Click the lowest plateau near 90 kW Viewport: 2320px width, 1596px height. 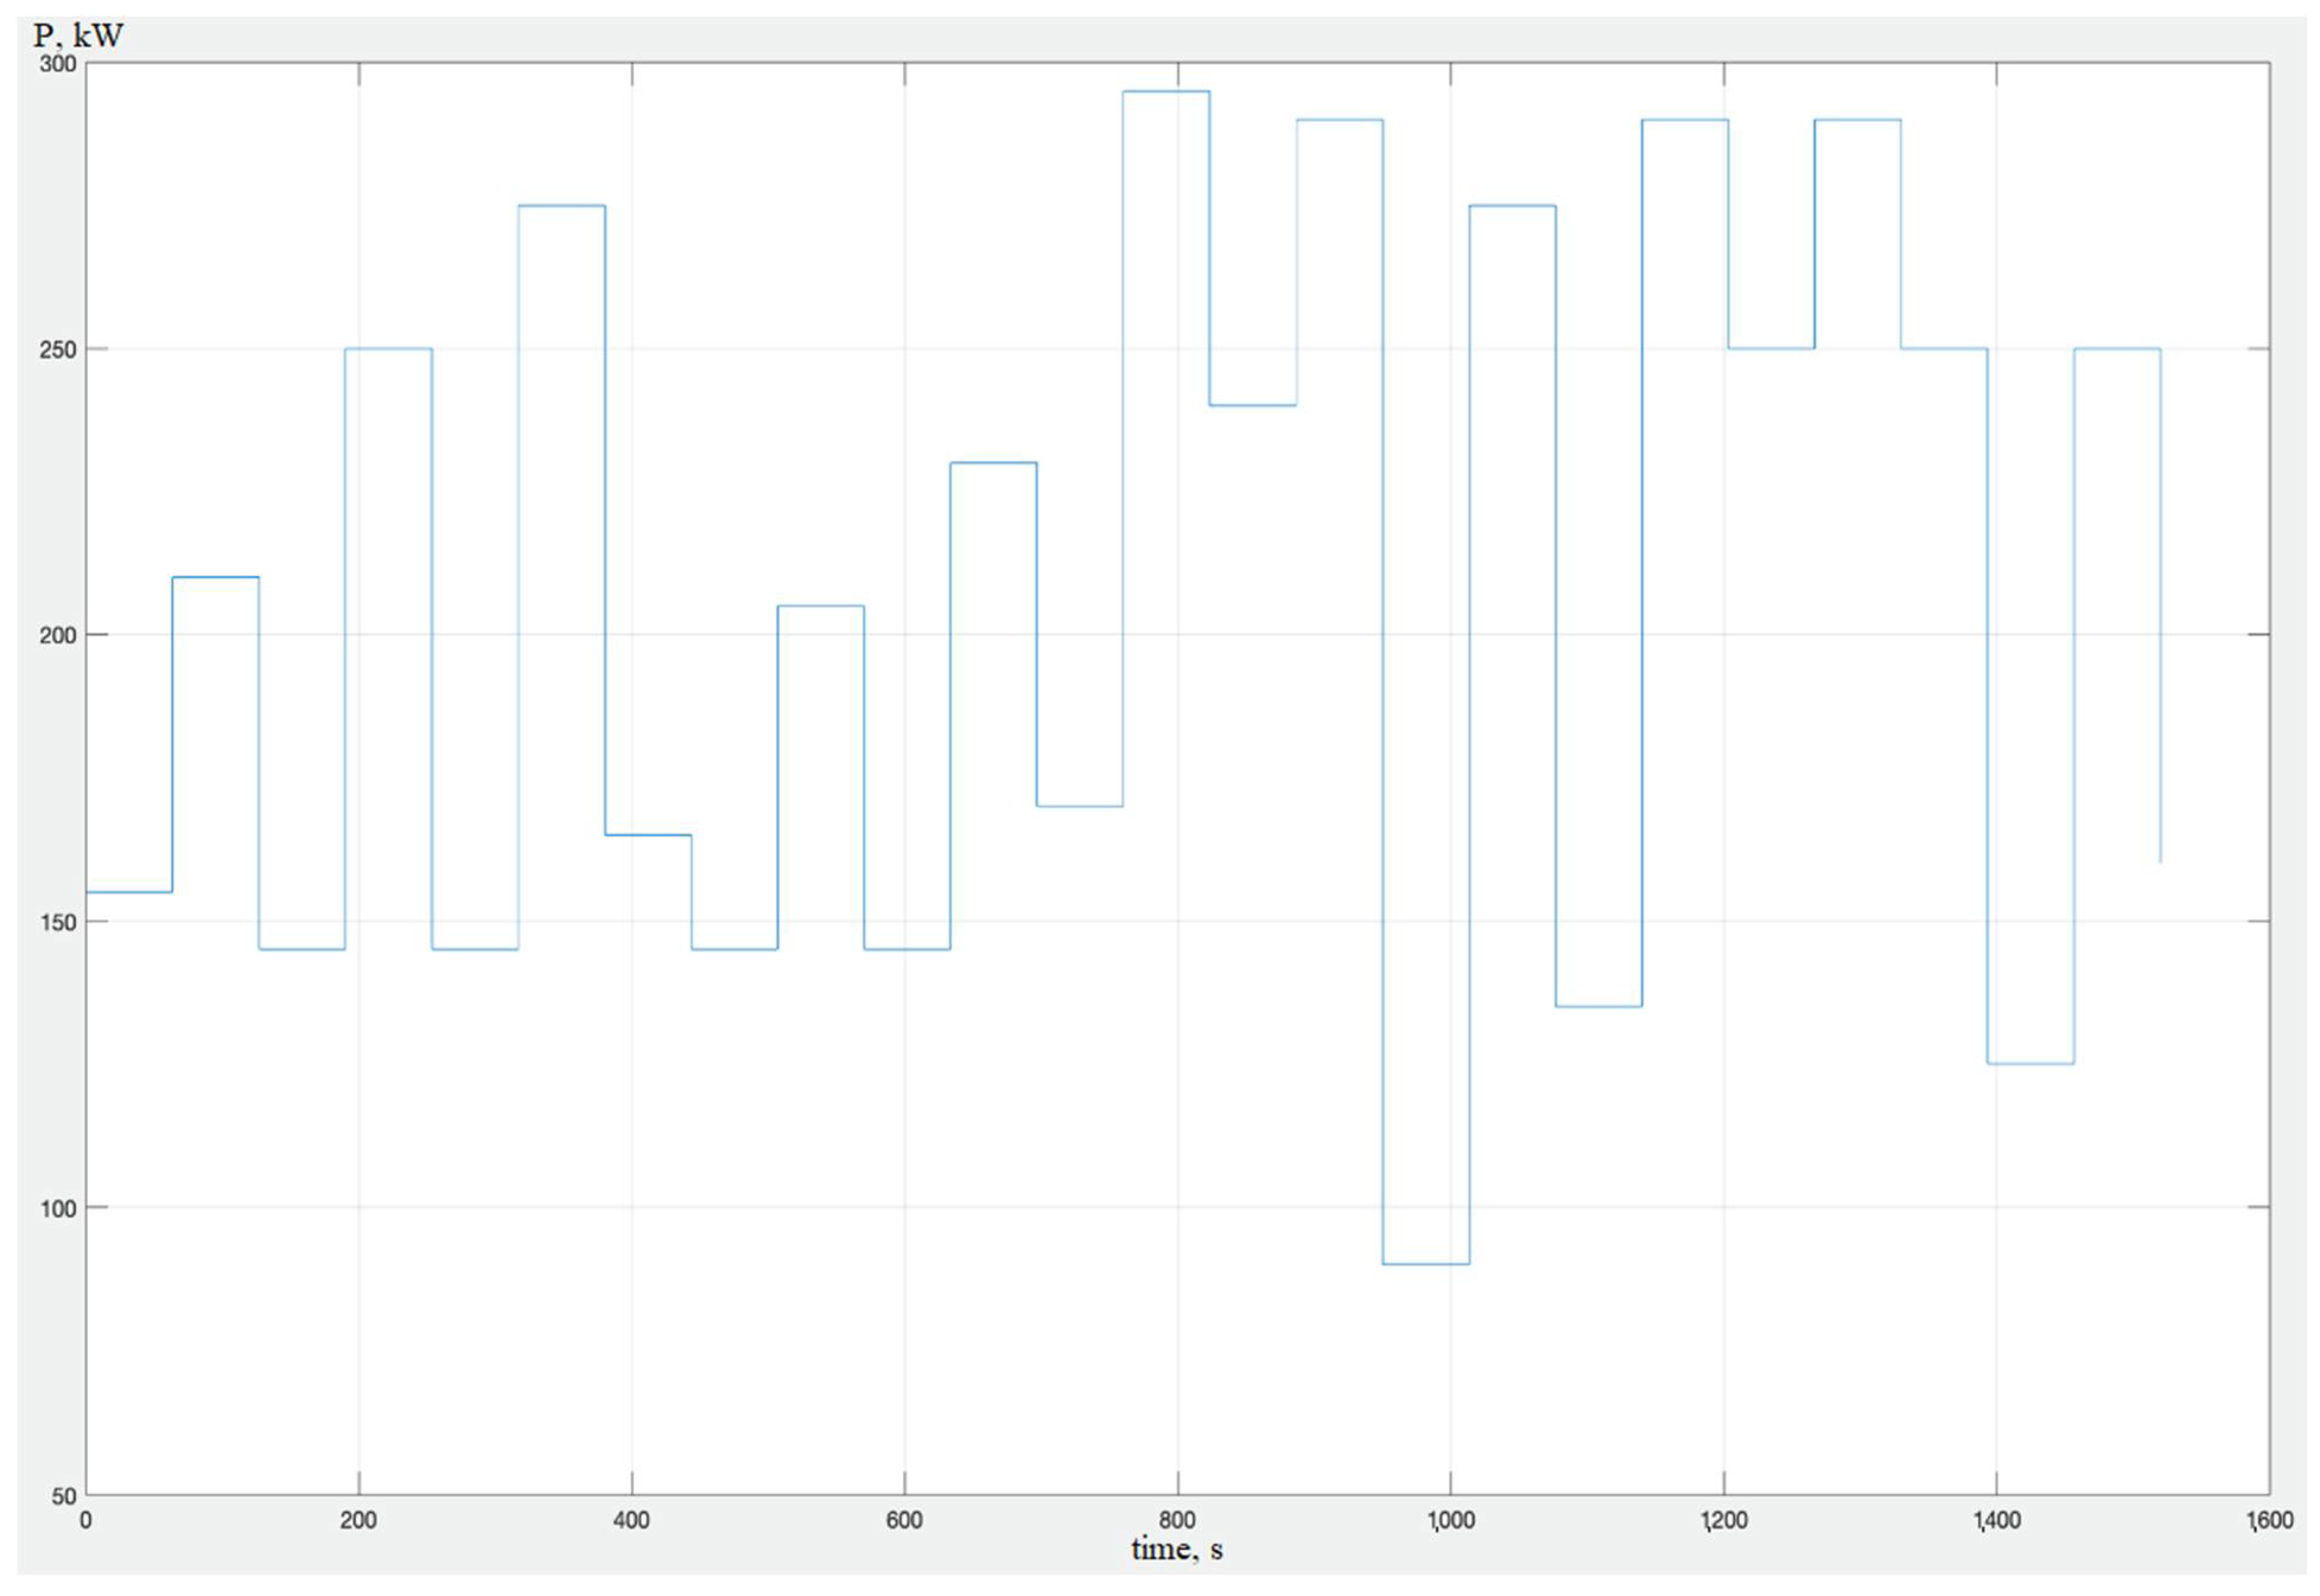click(x=1426, y=1264)
